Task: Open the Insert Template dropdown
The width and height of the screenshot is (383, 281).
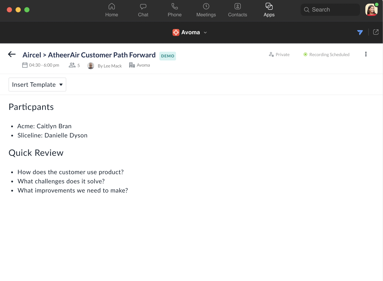Action: pos(37,84)
